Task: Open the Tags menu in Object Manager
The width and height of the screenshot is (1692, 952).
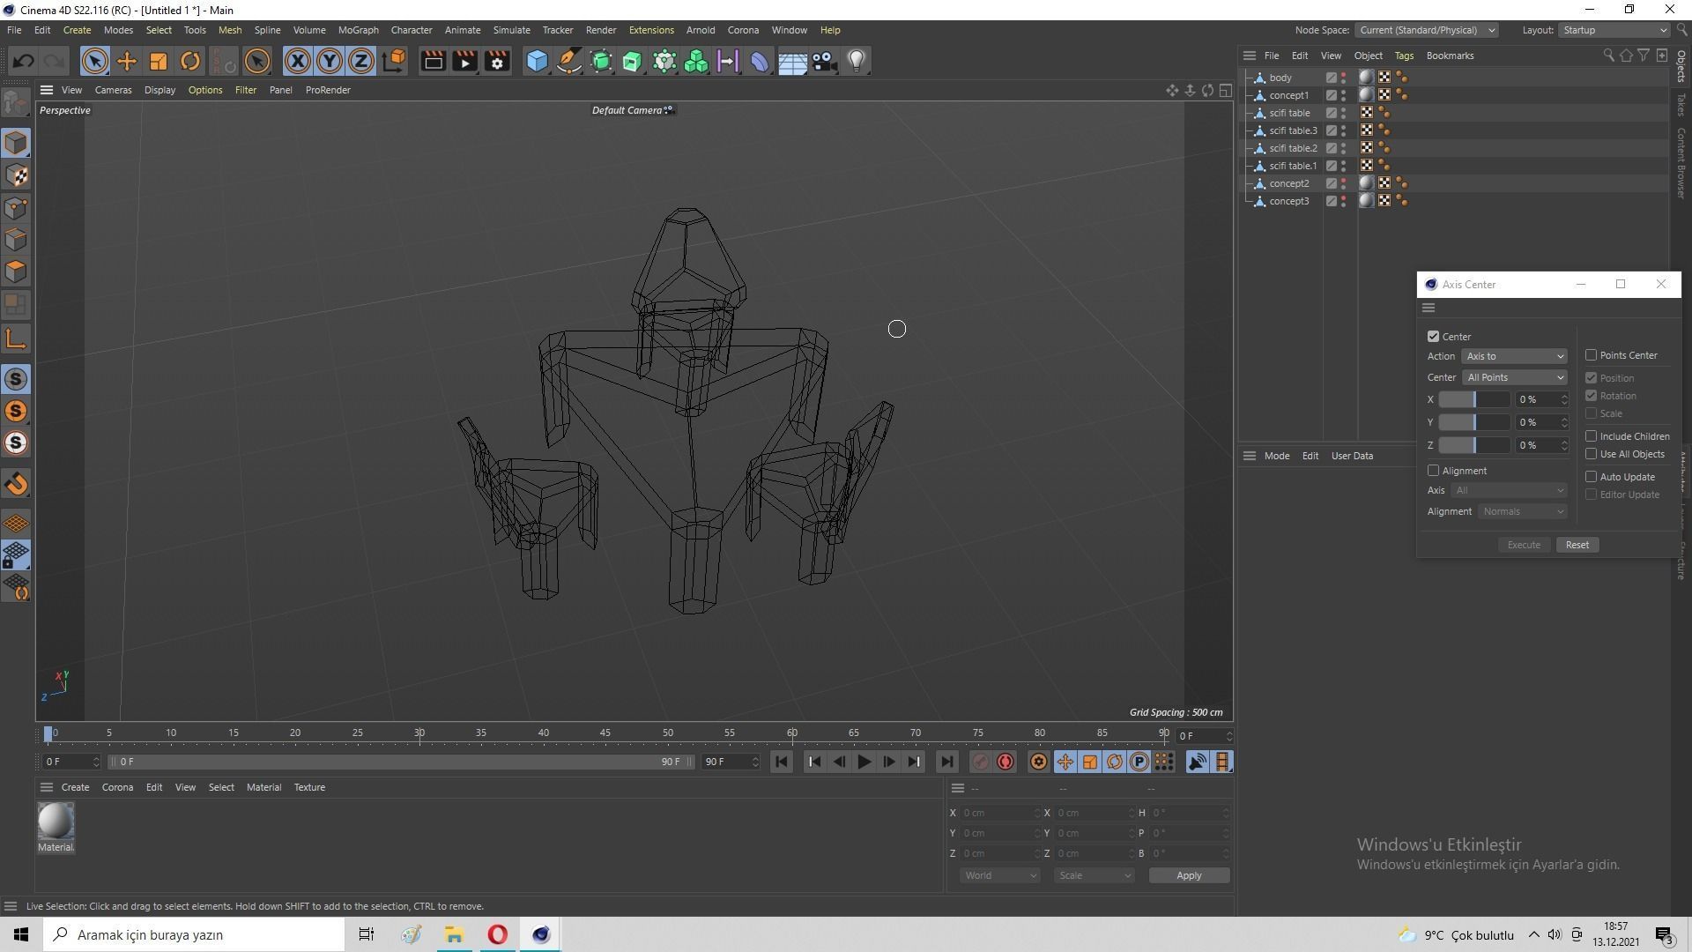Action: [1403, 55]
